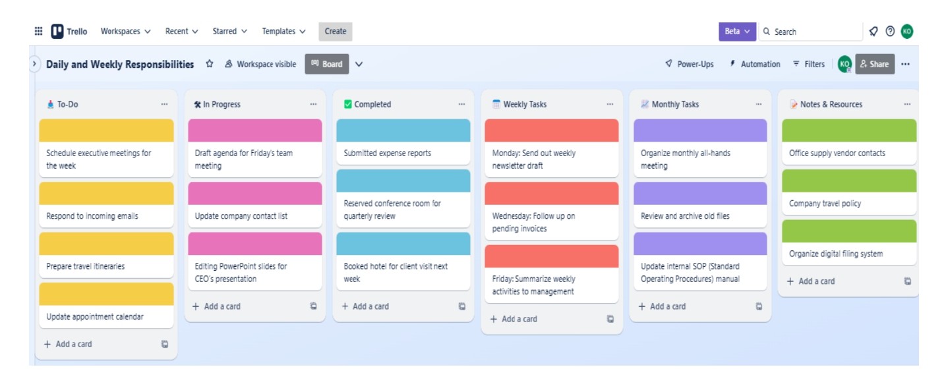944x390 pixels.
Task: Open the Beta dropdown
Action: [x=737, y=31]
